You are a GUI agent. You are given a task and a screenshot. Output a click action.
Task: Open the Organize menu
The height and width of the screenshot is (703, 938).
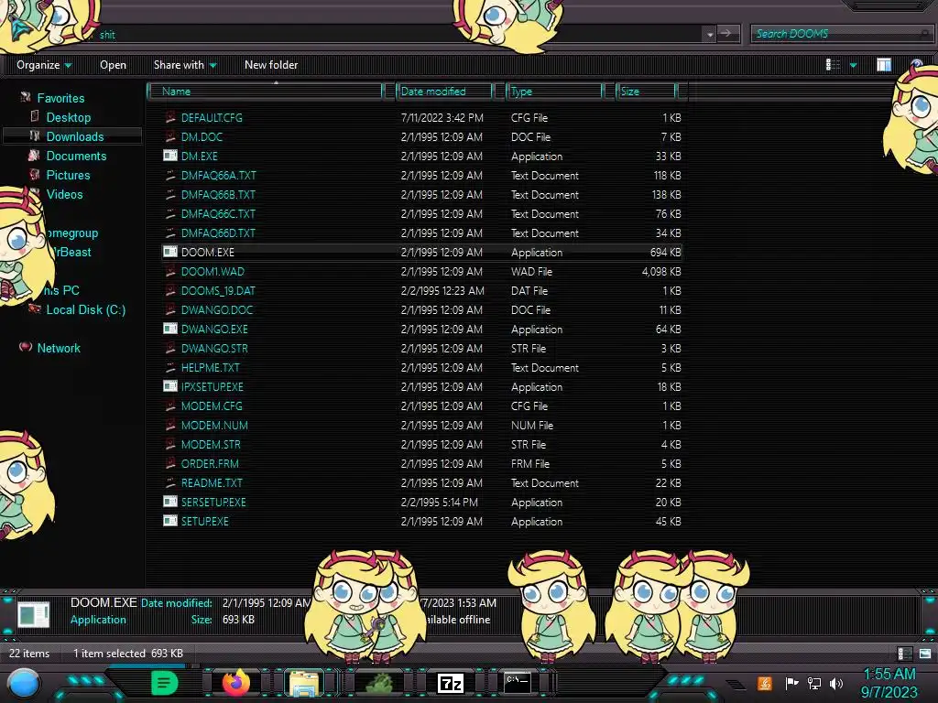click(x=44, y=65)
